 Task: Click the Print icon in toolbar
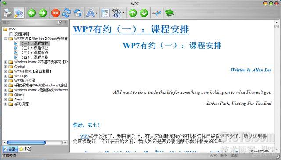click(x=8, y=13)
